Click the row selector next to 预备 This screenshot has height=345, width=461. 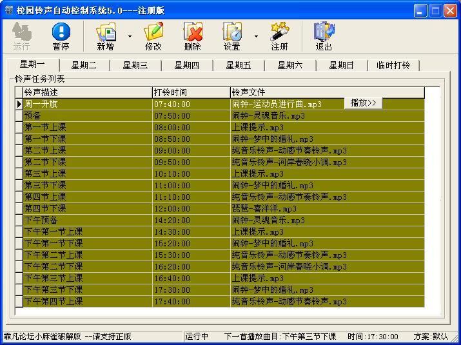(19, 116)
